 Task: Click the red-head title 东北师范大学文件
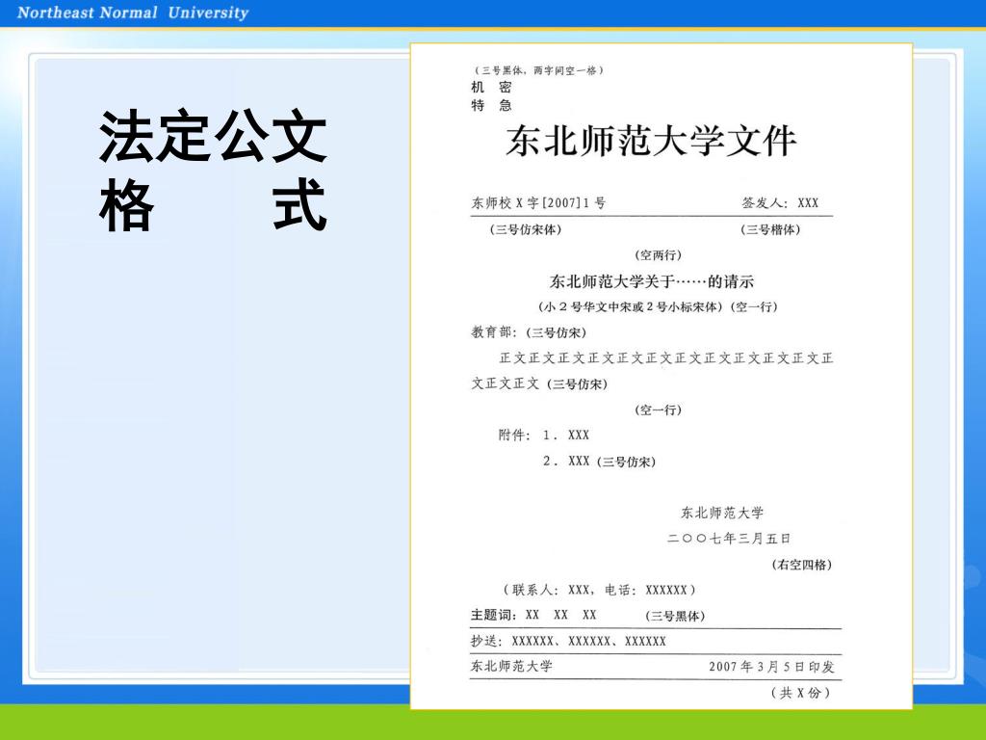coord(651,141)
